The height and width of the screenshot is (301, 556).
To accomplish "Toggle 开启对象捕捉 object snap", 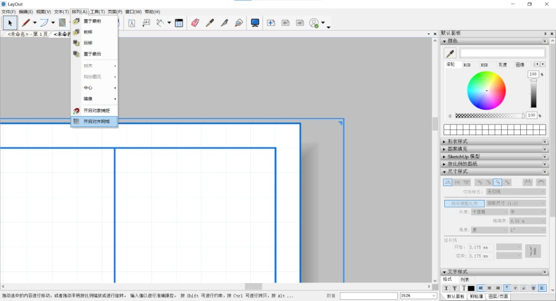I will (x=96, y=110).
